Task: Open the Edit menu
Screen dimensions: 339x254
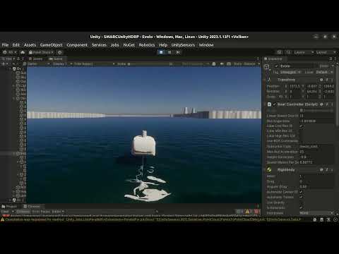Action: point(16,45)
